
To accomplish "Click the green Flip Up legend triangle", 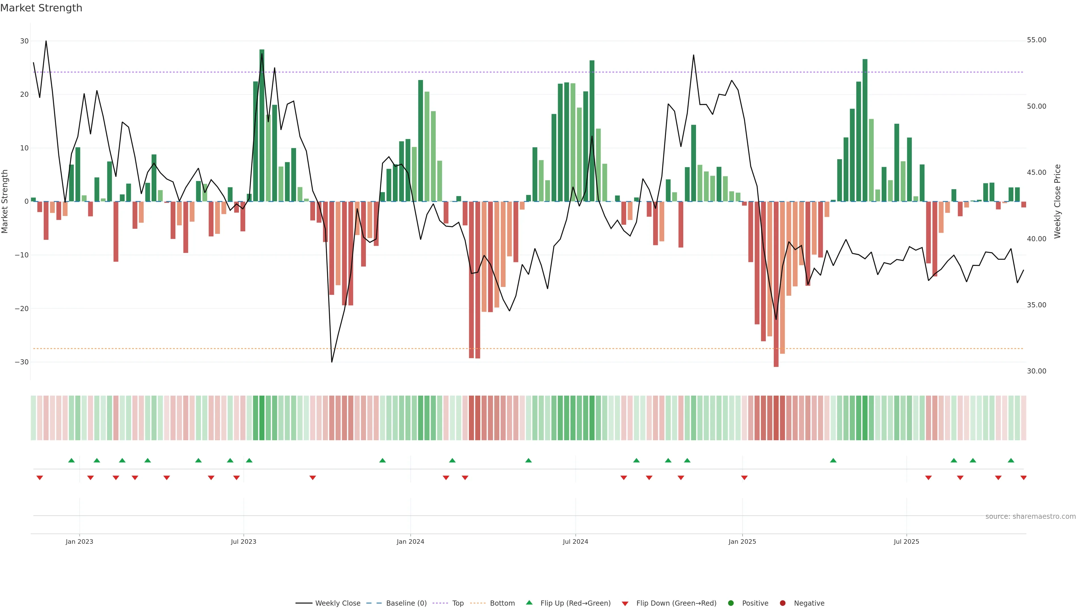I will point(529,603).
